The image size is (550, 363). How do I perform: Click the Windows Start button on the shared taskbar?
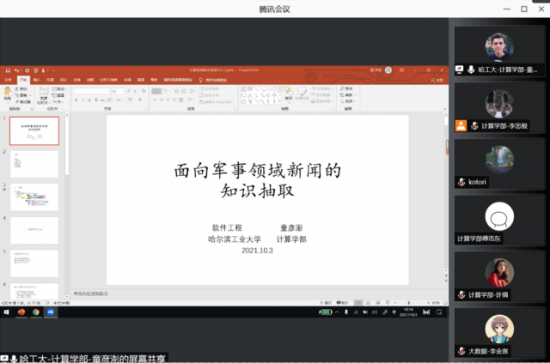(4, 313)
